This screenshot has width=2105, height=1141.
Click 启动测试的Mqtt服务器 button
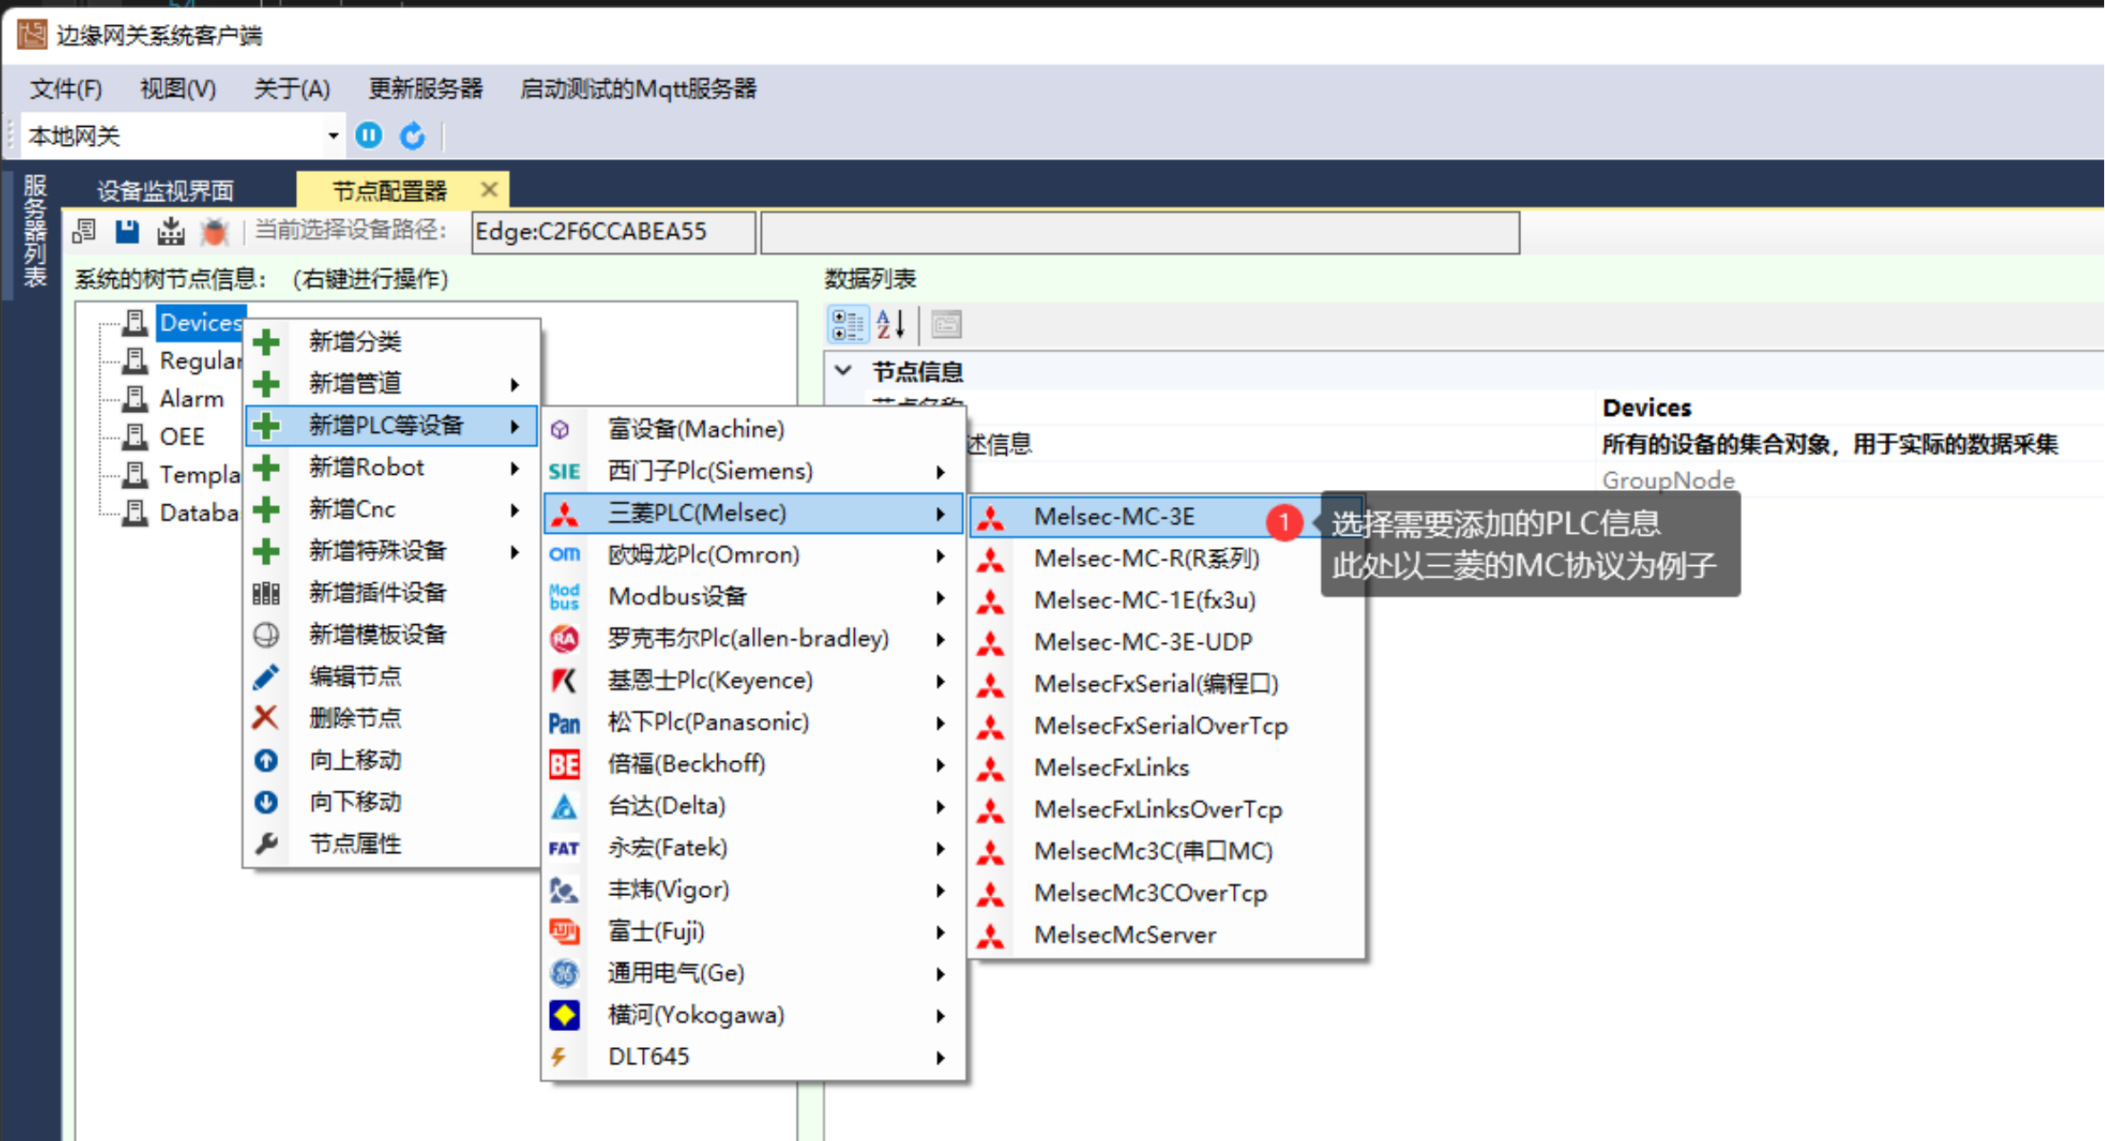tap(638, 89)
